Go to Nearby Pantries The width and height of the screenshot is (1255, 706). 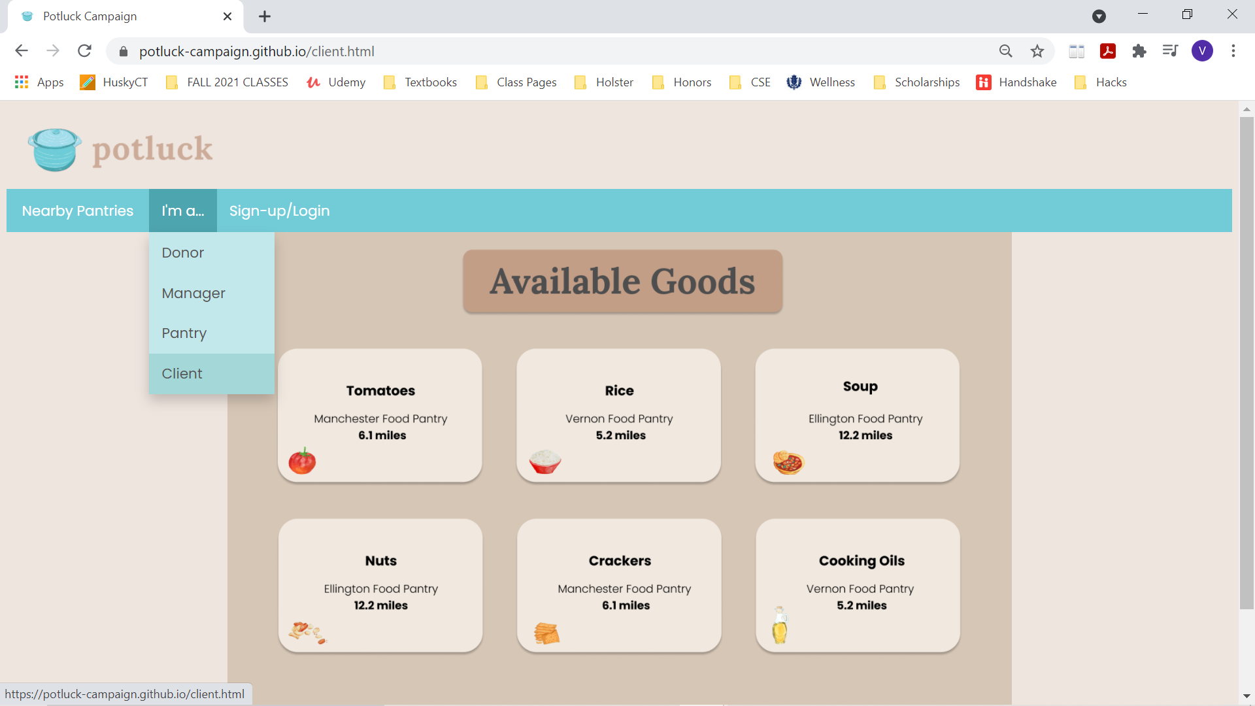click(78, 210)
